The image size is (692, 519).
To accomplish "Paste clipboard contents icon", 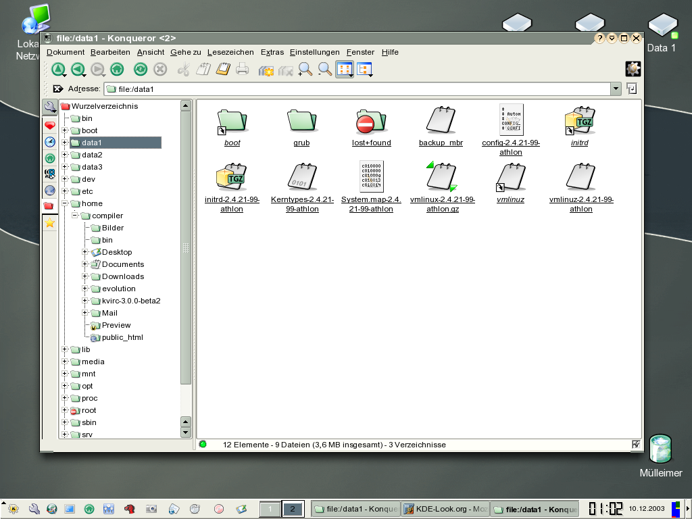I will 223,70.
